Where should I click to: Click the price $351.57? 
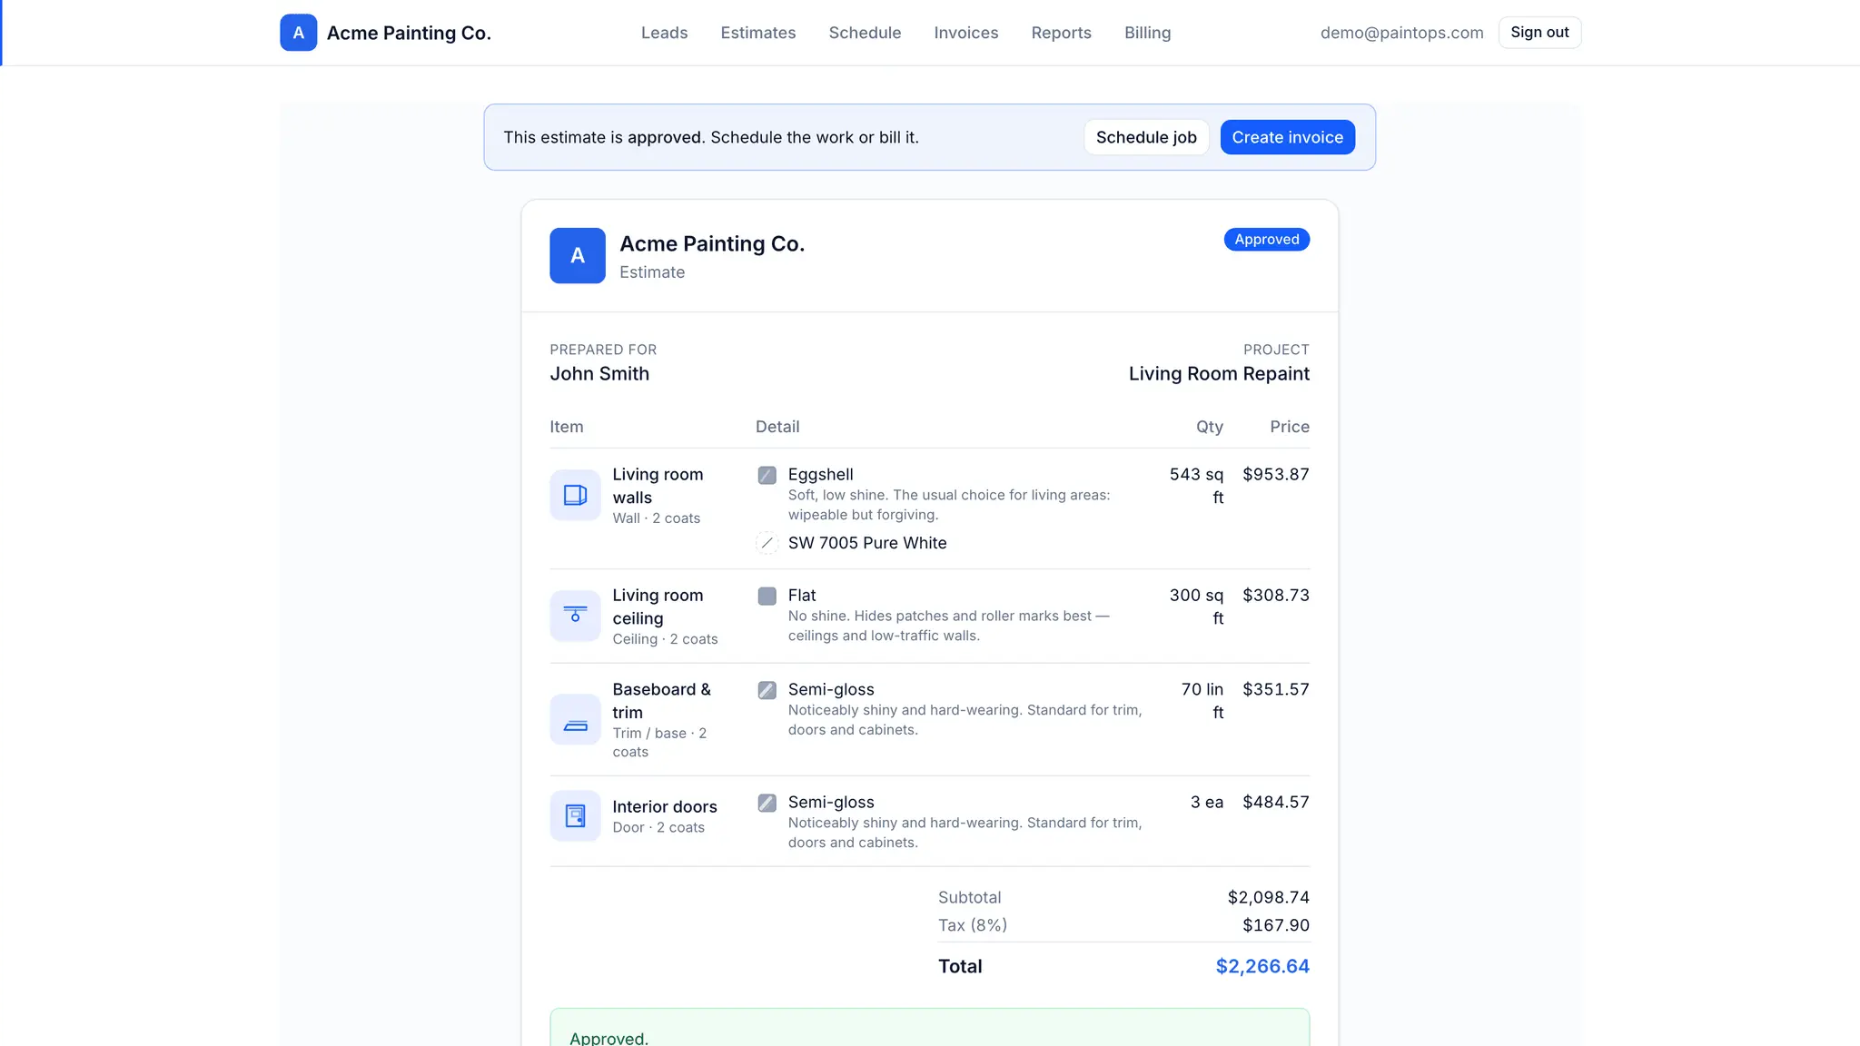click(1276, 690)
